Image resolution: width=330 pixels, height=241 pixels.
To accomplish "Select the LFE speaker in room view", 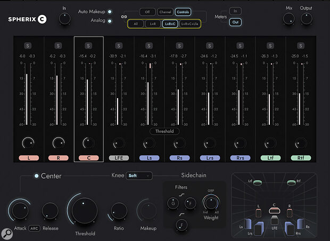I will (x=275, y=220).
